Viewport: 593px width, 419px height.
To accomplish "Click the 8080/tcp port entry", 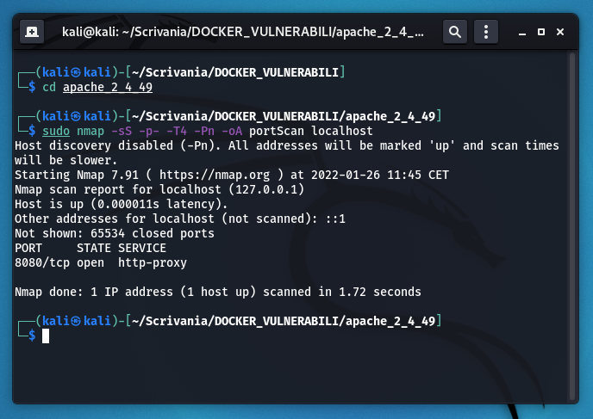I will [x=42, y=262].
